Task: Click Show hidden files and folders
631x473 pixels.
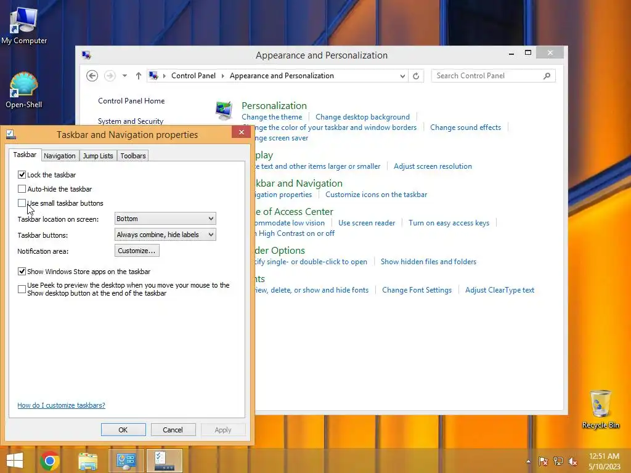Action: tap(429, 261)
